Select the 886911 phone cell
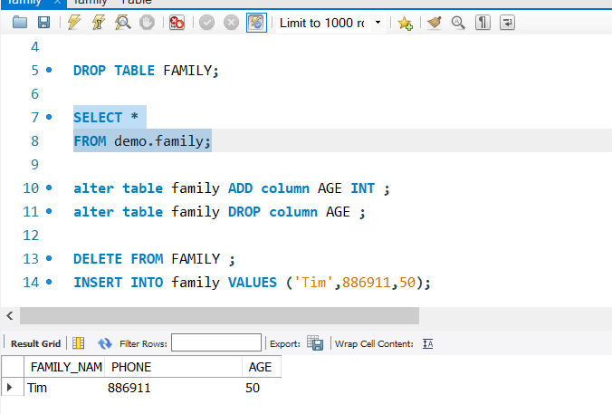The width and height of the screenshot is (612, 414). 173,388
